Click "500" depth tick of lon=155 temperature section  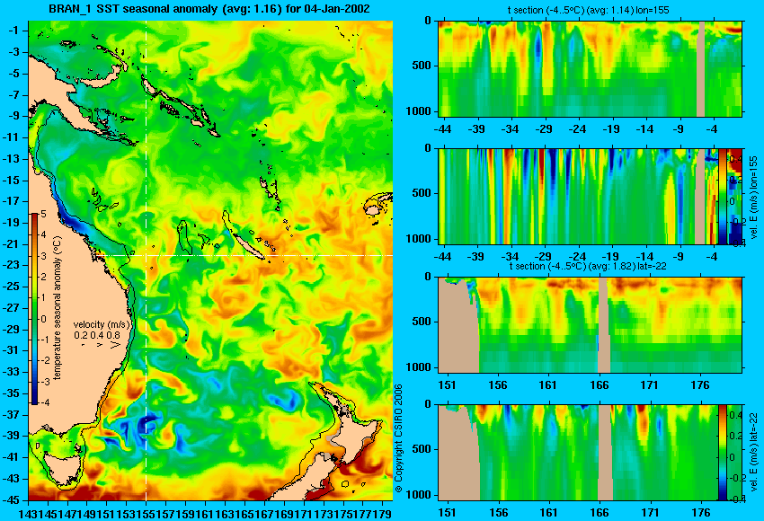click(x=422, y=66)
